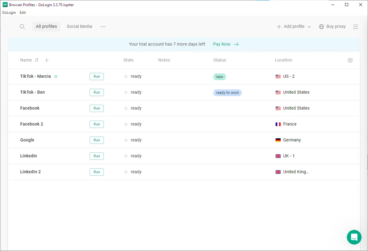
Task: Click the Germany flag icon
Action: [278, 140]
